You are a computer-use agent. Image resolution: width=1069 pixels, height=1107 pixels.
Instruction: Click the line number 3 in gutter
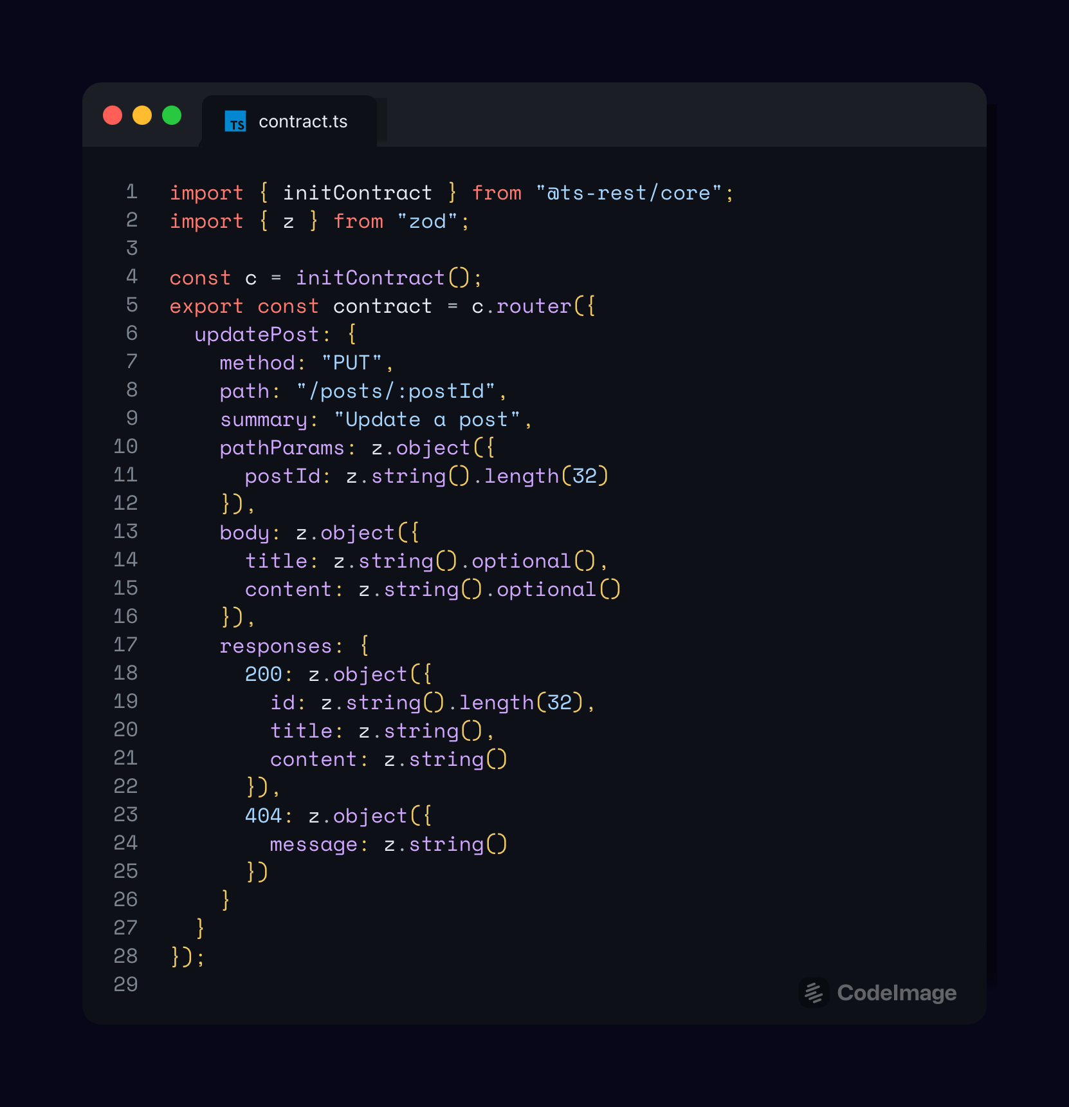coord(132,248)
